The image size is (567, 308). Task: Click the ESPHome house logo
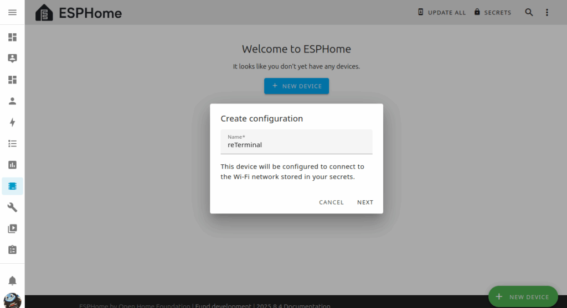44,13
